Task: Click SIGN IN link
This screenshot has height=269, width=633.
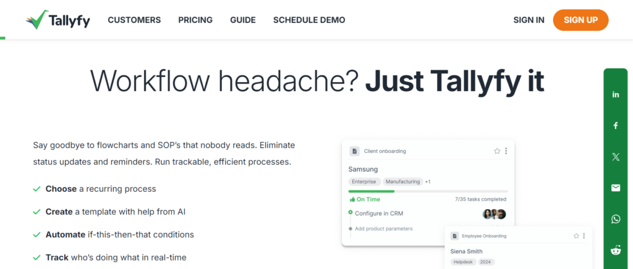Action: click(x=529, y=20)
